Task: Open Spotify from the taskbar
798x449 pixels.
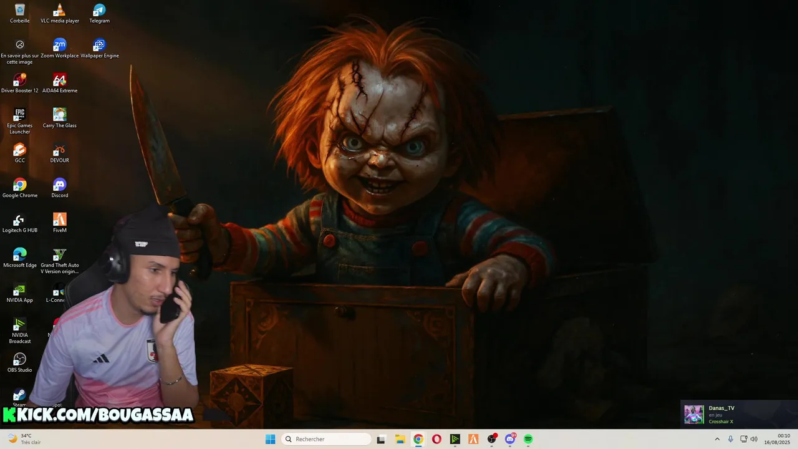Action: tap(528, 439)
